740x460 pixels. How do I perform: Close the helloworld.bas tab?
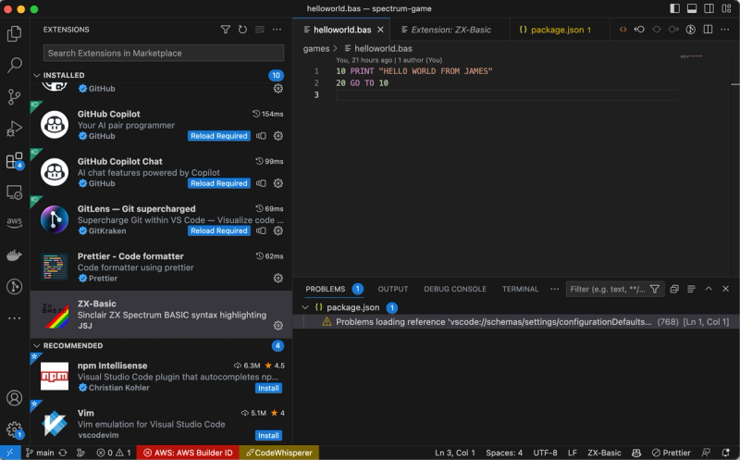click(x=380, y=30)
